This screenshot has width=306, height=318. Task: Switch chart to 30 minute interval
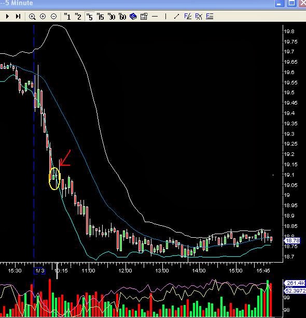(x=112, y=17)
